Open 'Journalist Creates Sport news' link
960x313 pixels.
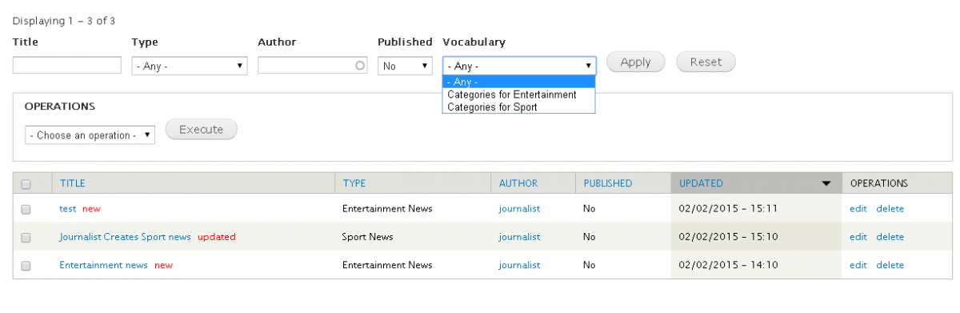[x=125, y=237]
